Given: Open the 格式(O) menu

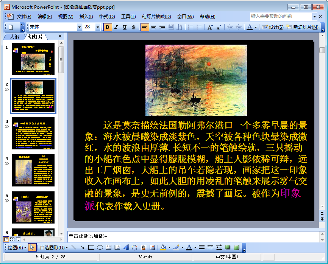Looking at the screenshot, I should [107, 17].
